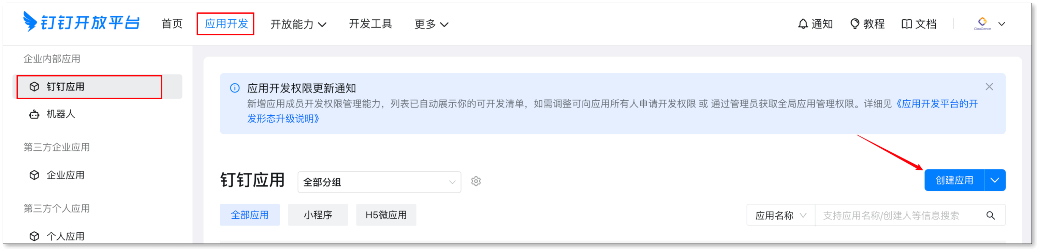Open the 全部分组 group selector
This screenshot has height=249, width=1037.
[379, 182]
